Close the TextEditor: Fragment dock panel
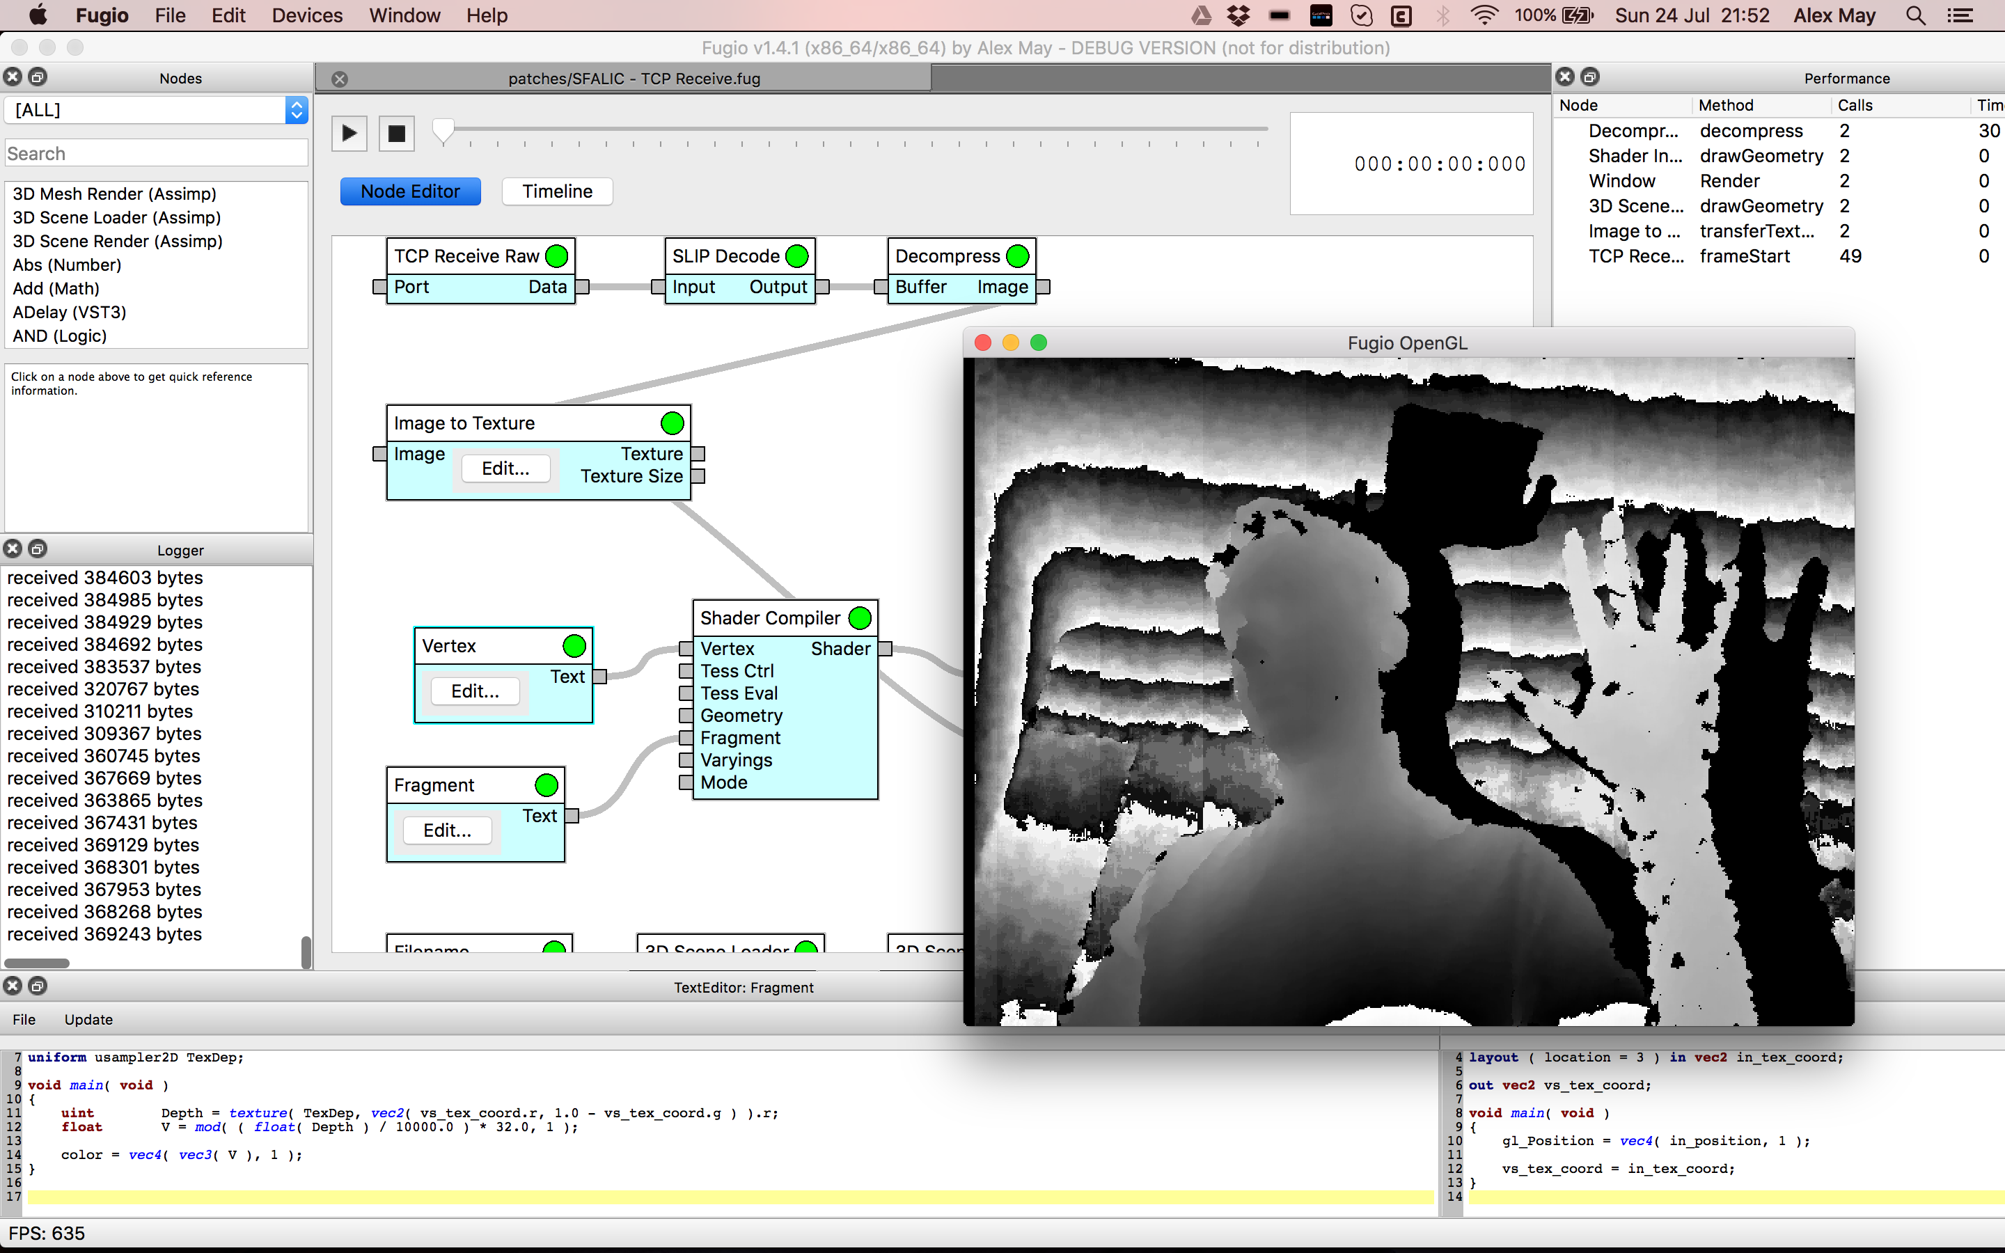2005x1253 pixels. (13, 985)
